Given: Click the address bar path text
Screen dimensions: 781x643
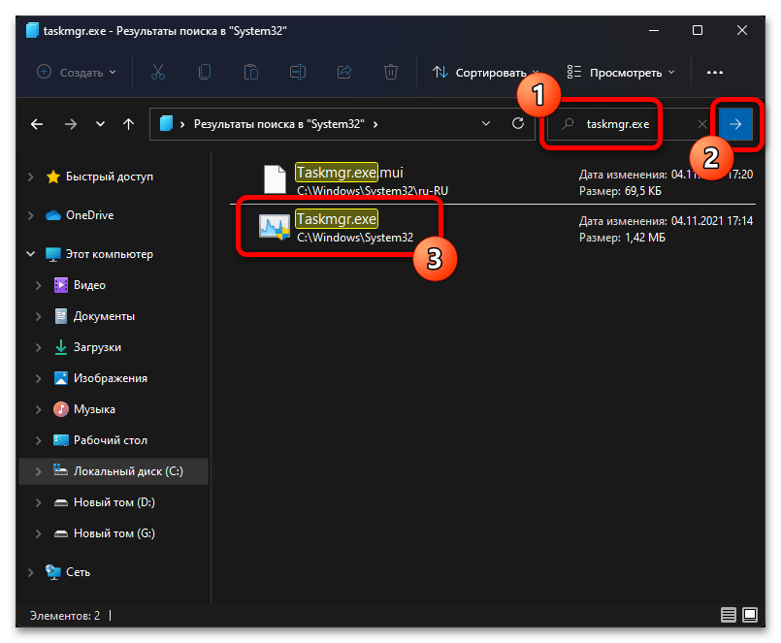Looking at the screenshot, I should tap(279, 124).
